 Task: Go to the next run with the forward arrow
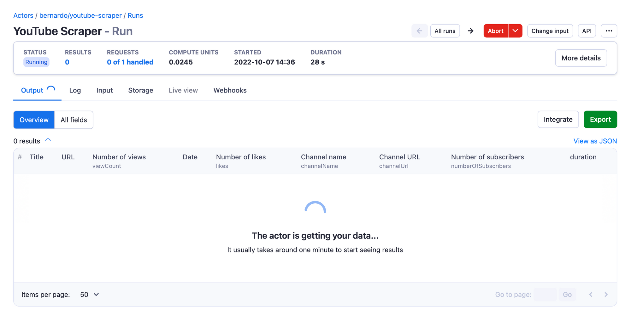click(470, 31)
